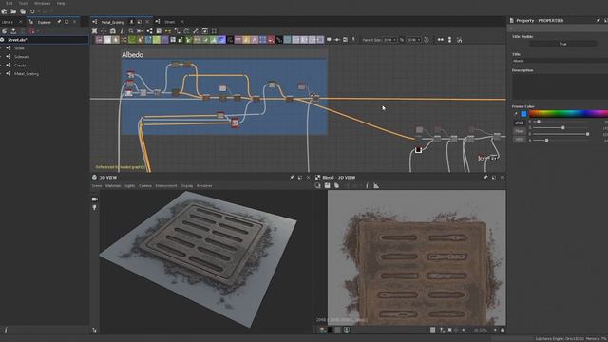Click the camera snapshot icon in graph toolbar
Screen dimensions: 608x342
click(113, 31)
